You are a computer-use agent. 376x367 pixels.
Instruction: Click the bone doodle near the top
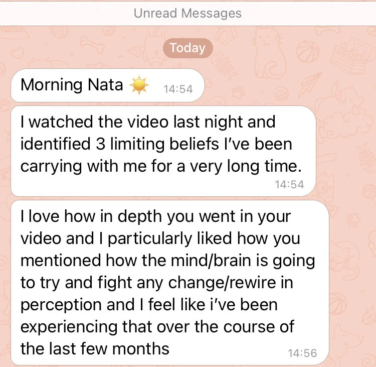[x=92, y=45]
